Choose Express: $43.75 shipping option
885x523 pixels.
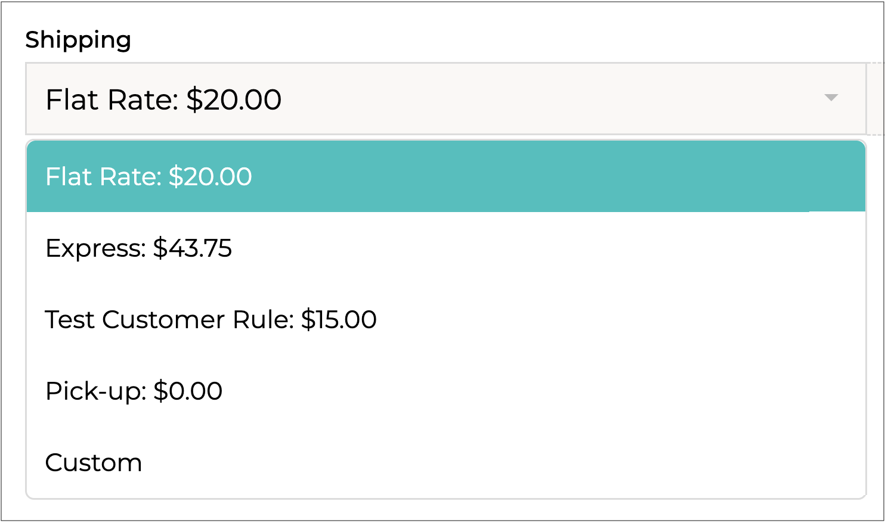click(x=138, y=248)
